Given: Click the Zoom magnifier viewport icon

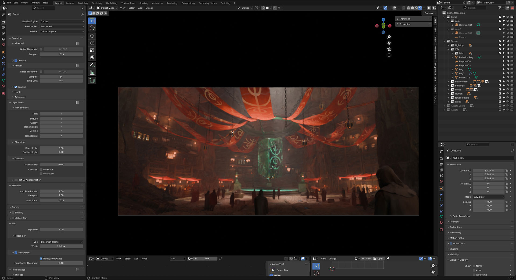Looking at the screenshot, I should point(389,37).
